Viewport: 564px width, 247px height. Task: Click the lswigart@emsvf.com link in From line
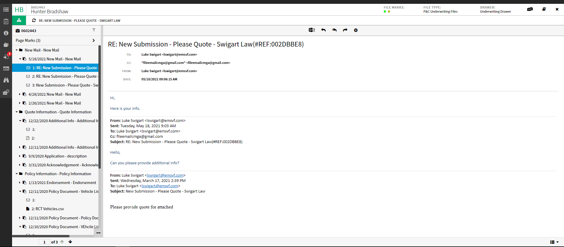point(165,175)
